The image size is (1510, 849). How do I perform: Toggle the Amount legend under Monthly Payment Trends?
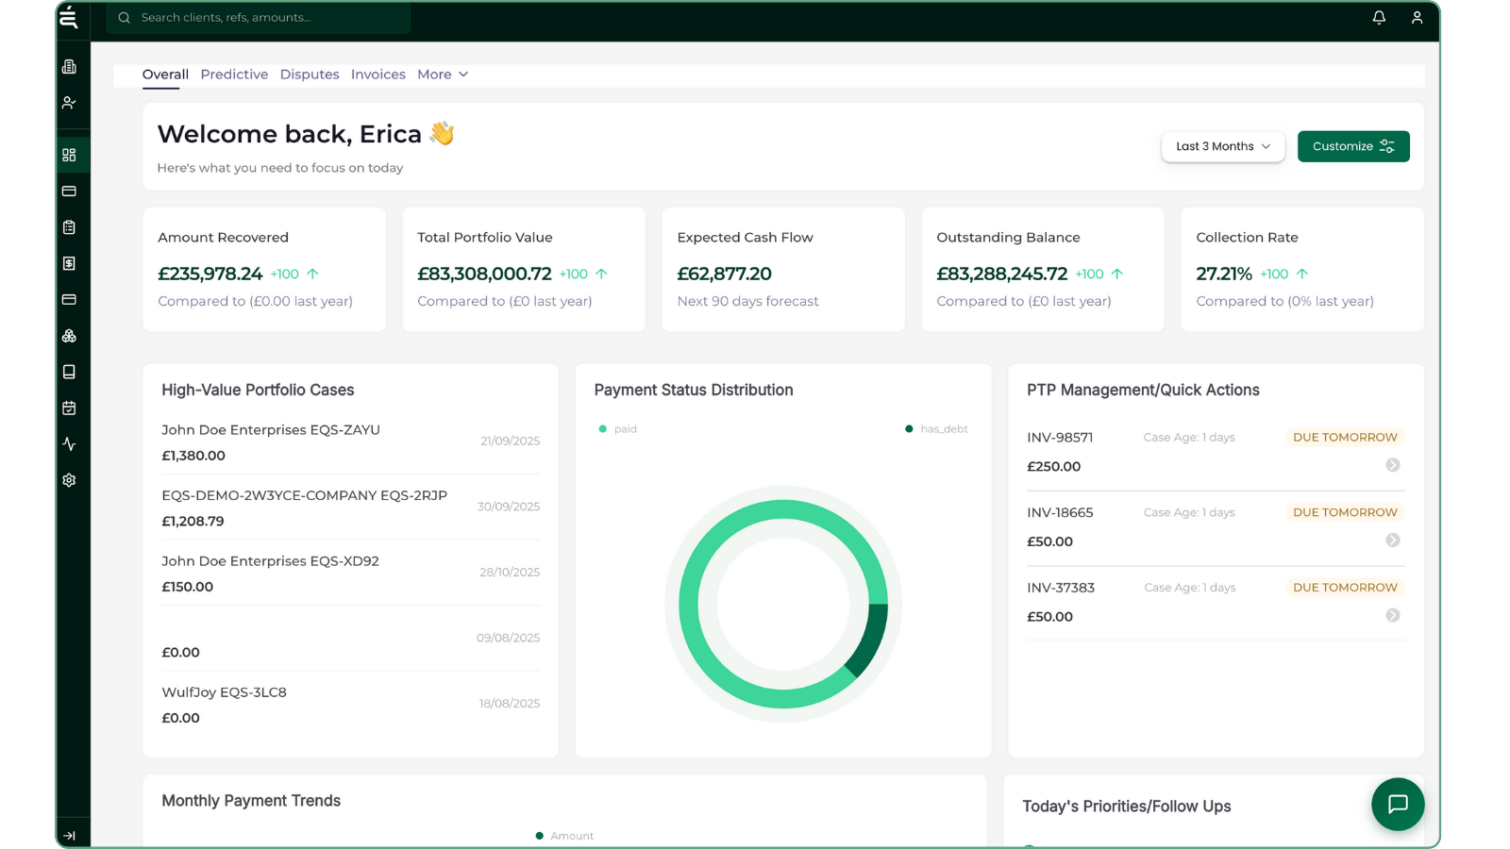tap(563, 835)
